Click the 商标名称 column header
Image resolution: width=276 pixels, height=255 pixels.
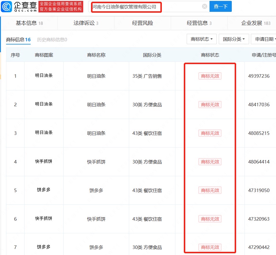pyautogui.click(x=96, y=55)
